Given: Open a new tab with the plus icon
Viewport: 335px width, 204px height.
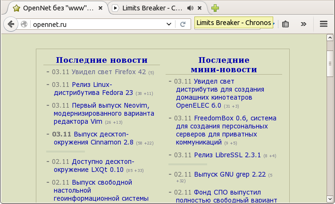Looking at the screenshot, I should (x=215, y=8).
